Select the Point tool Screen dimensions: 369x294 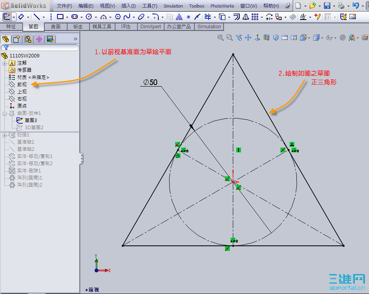coord(188,17)
